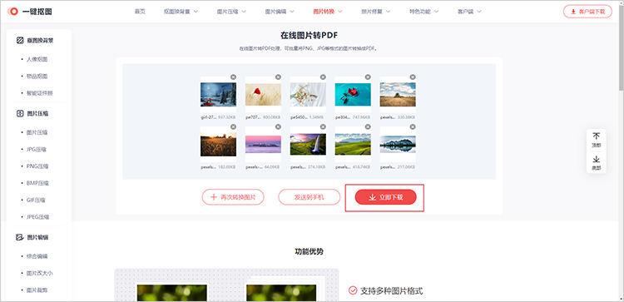
Task: Open JPEG压缩 in the sidebar
Action: pos(37,217)
